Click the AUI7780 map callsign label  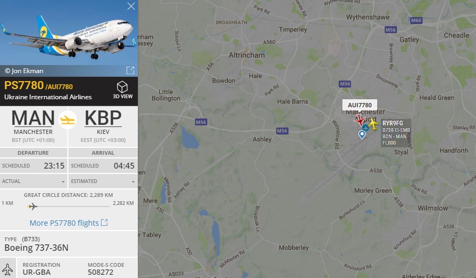[360, 105]
